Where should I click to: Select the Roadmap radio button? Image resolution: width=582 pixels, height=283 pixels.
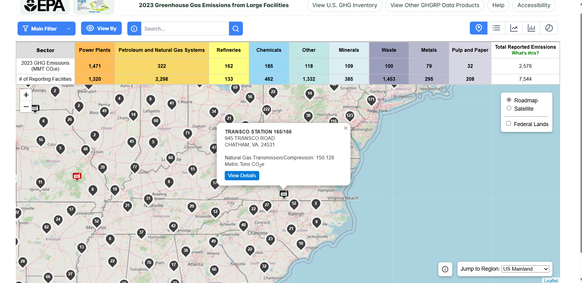click(x=509, y=100)
